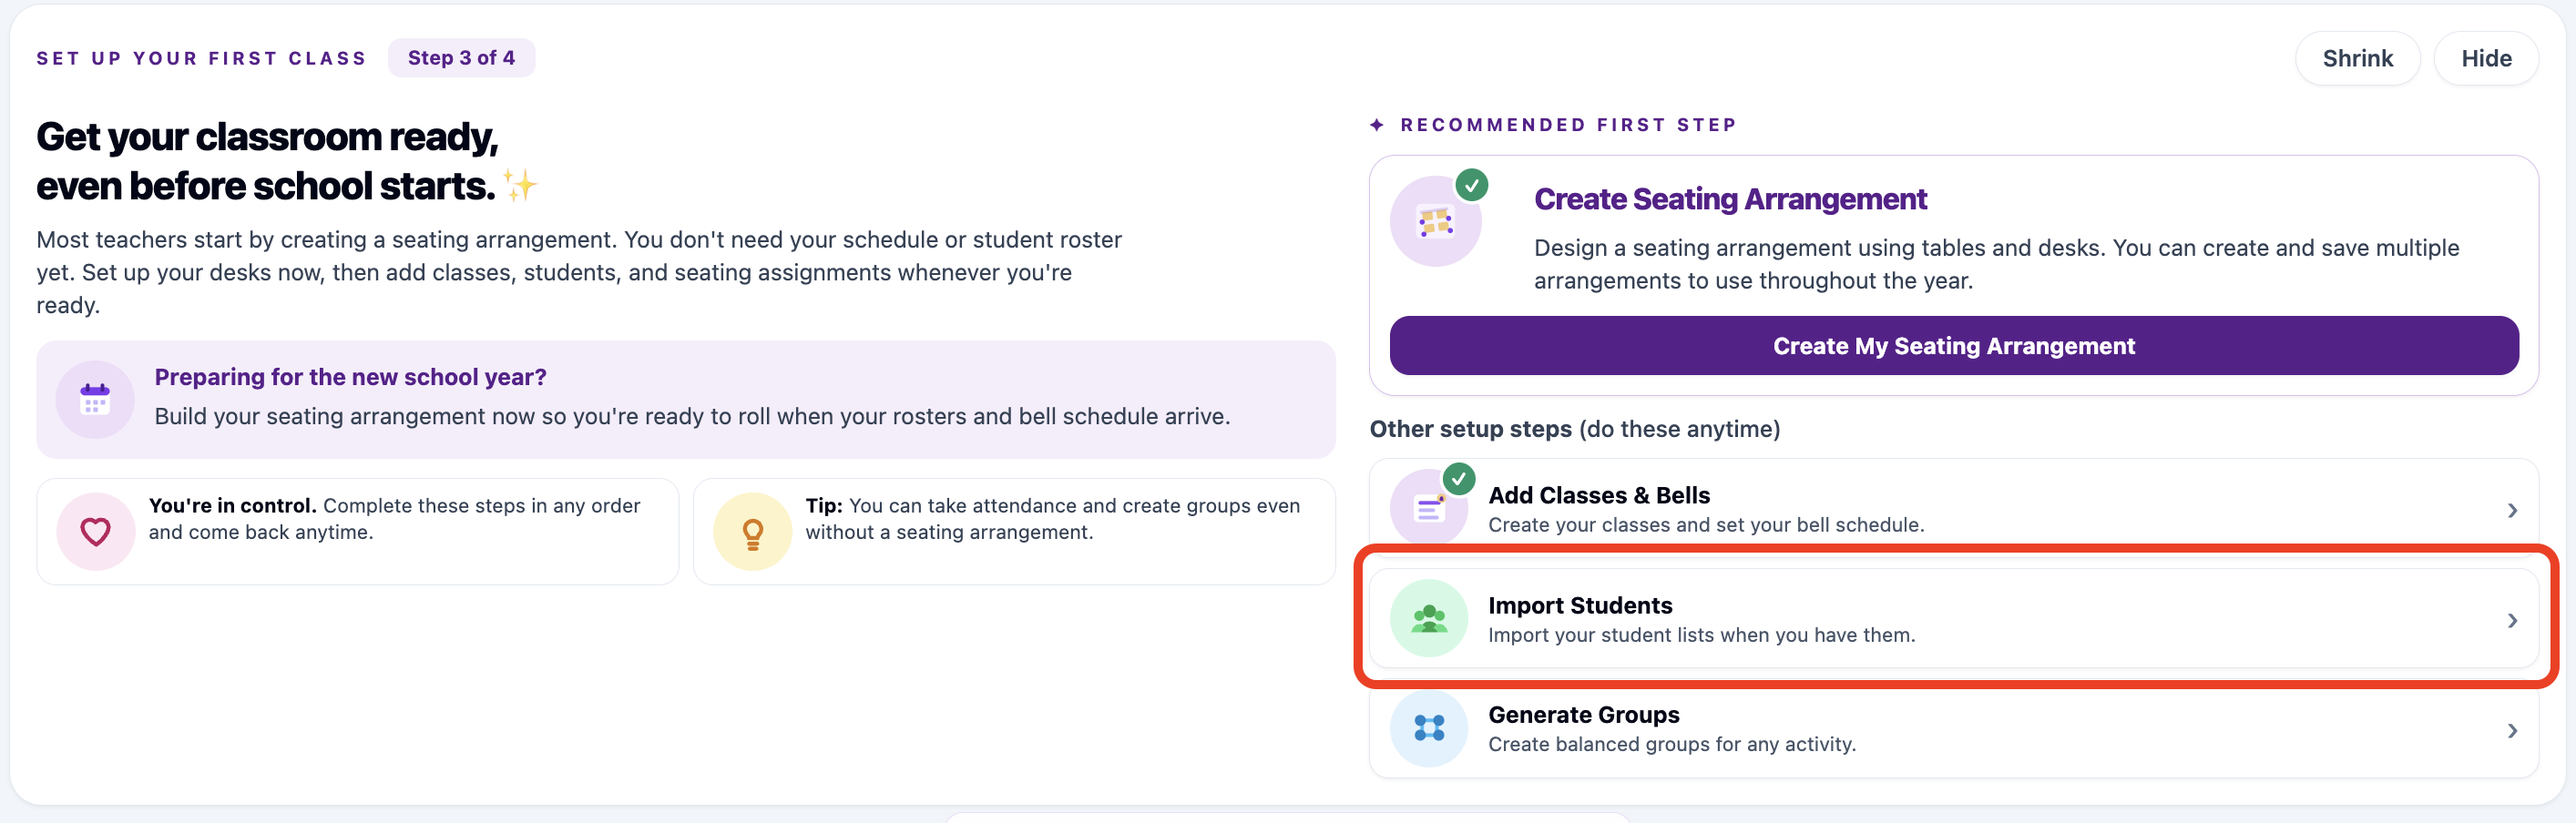Open the Create Seating Arrangement heading link

(x=1730, y=199)
